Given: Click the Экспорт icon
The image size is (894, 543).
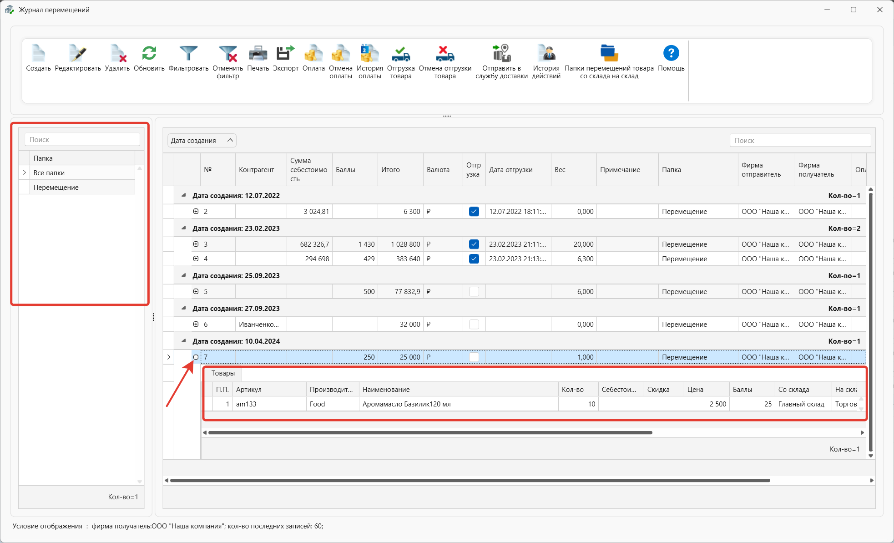Looking at the screenshot, I should point(286,54).
